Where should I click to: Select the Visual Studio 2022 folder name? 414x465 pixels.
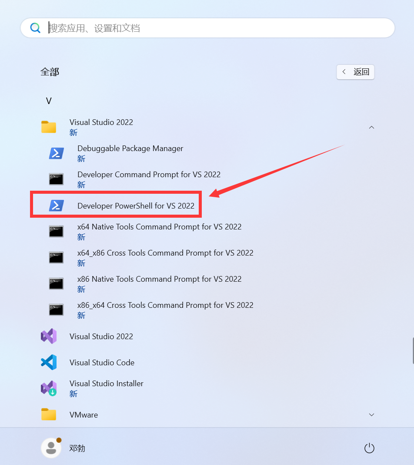[101, 122]
